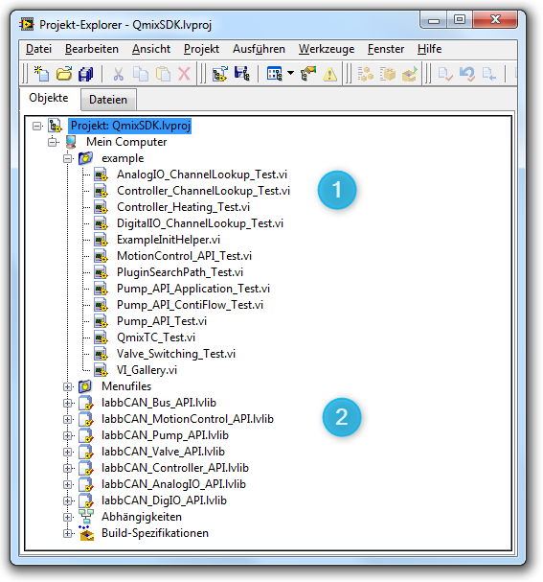Select Controller_Heating_Test.vi
Screen dimensions: 543x582
[x=183, y=207]
